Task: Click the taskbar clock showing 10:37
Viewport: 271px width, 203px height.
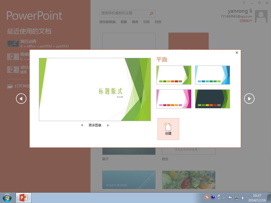Action: pyautogui.click(x=257, y=198)
